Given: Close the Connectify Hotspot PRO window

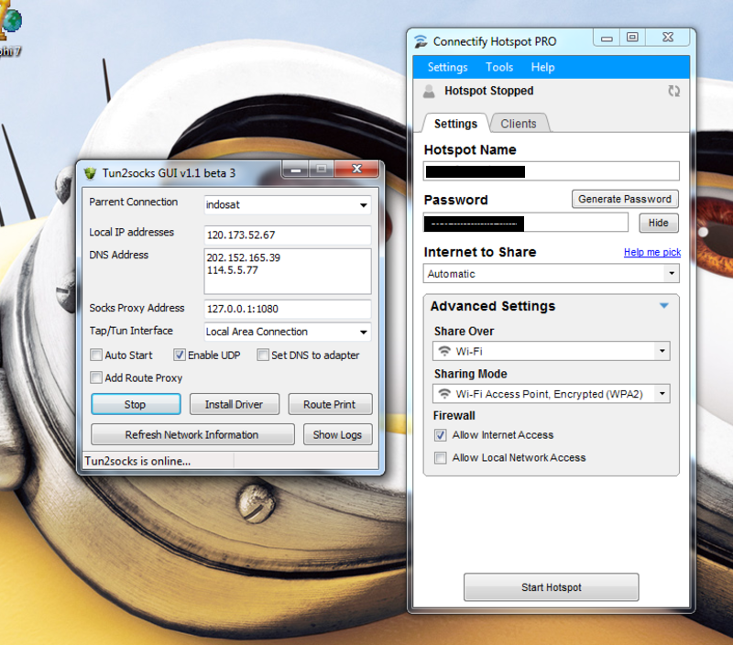Looking at the screenshot, I should (668, 38).
